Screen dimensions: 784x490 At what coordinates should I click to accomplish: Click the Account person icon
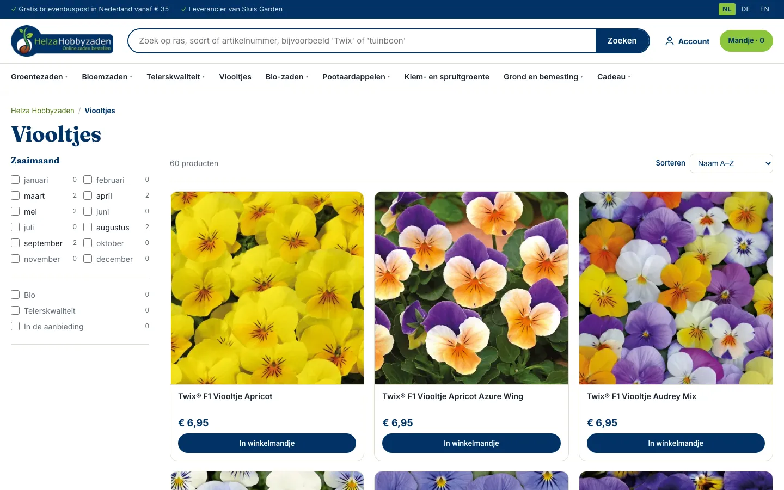670,41
